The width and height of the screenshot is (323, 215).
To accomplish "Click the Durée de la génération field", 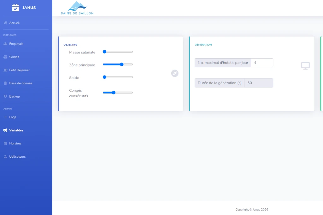I will pyautogui.click(x=259, y=83).
